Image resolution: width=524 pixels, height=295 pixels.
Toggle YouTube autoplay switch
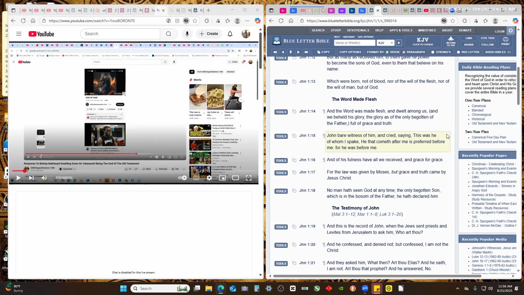pyautogui.click(x=183, y=178)
